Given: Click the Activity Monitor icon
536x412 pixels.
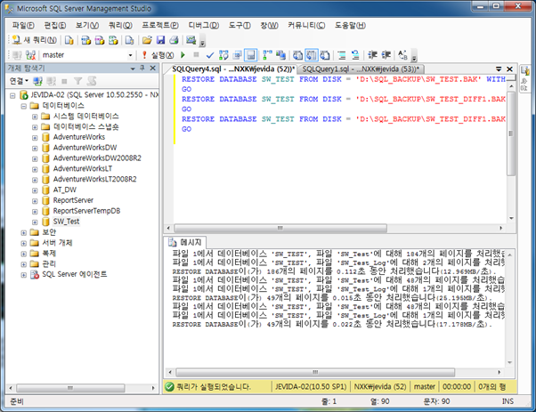Looking at the screenshot, I should pyautogui.click(x=191, y=40).
